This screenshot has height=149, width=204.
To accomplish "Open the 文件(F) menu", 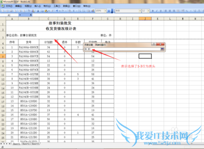I will click(9, 6).
